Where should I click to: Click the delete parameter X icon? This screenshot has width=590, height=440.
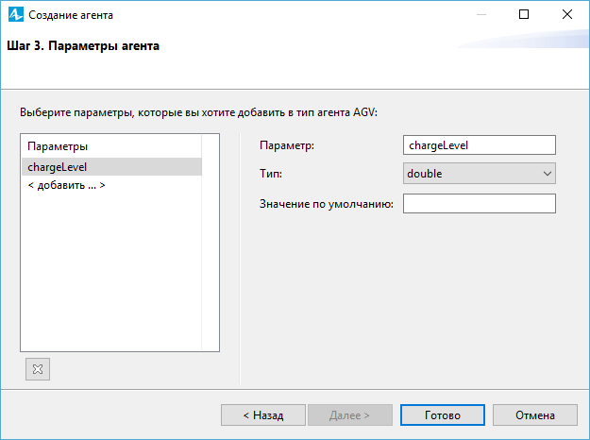click(38, 369)
